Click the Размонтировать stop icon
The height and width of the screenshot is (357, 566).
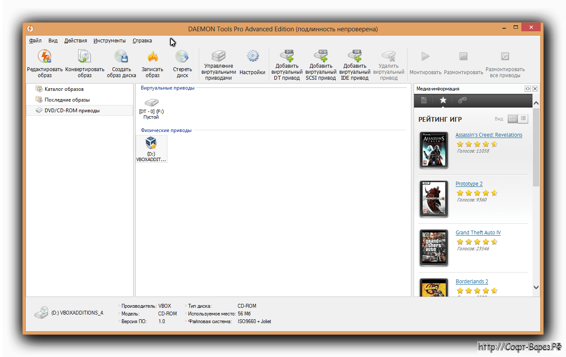[463, 56]
